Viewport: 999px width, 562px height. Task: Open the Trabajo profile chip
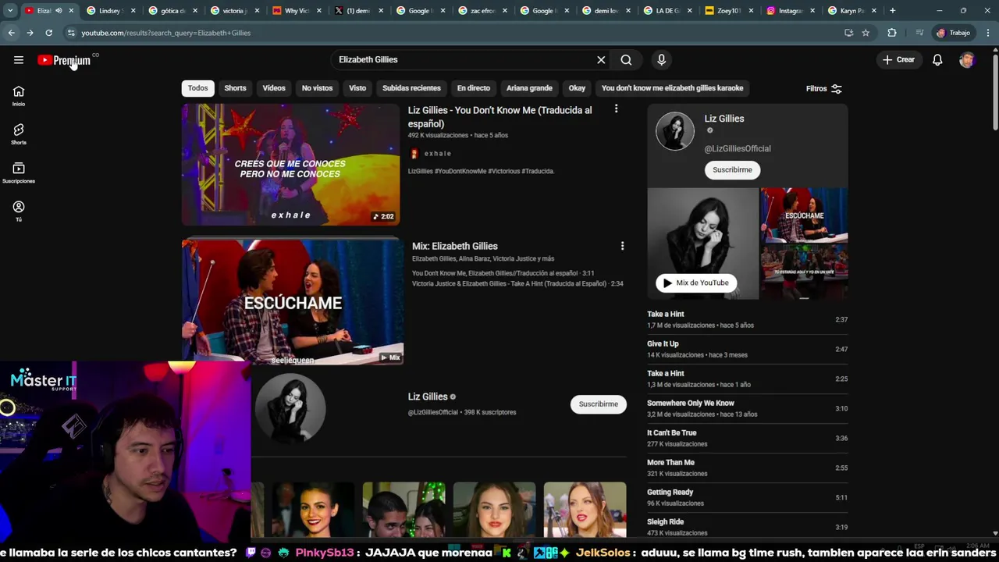pos(953,33)
